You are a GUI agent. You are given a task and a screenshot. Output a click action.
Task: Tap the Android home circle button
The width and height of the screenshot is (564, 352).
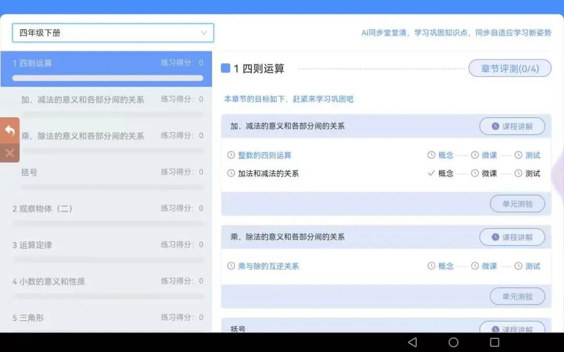coord(454,342)
